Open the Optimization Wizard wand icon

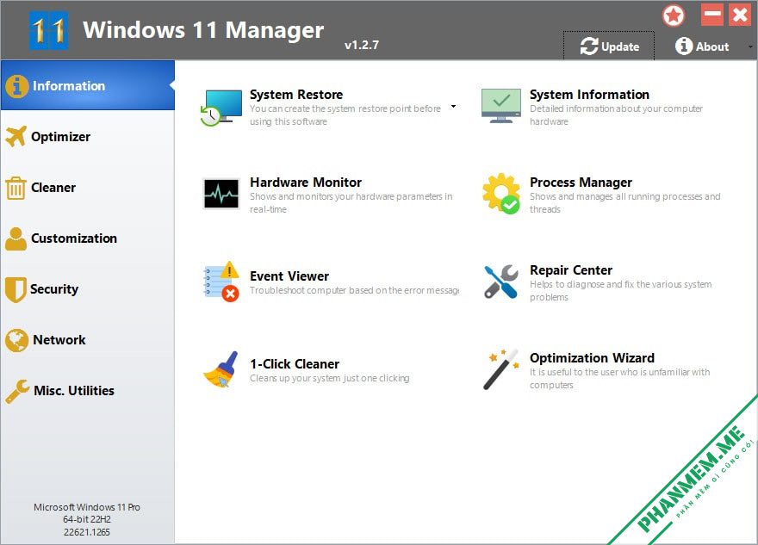pos(500,369)
